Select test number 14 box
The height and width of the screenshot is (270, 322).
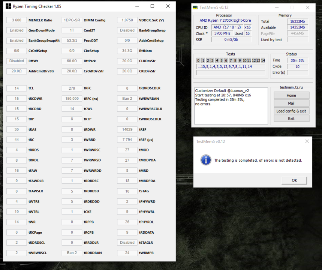point(263,60)
